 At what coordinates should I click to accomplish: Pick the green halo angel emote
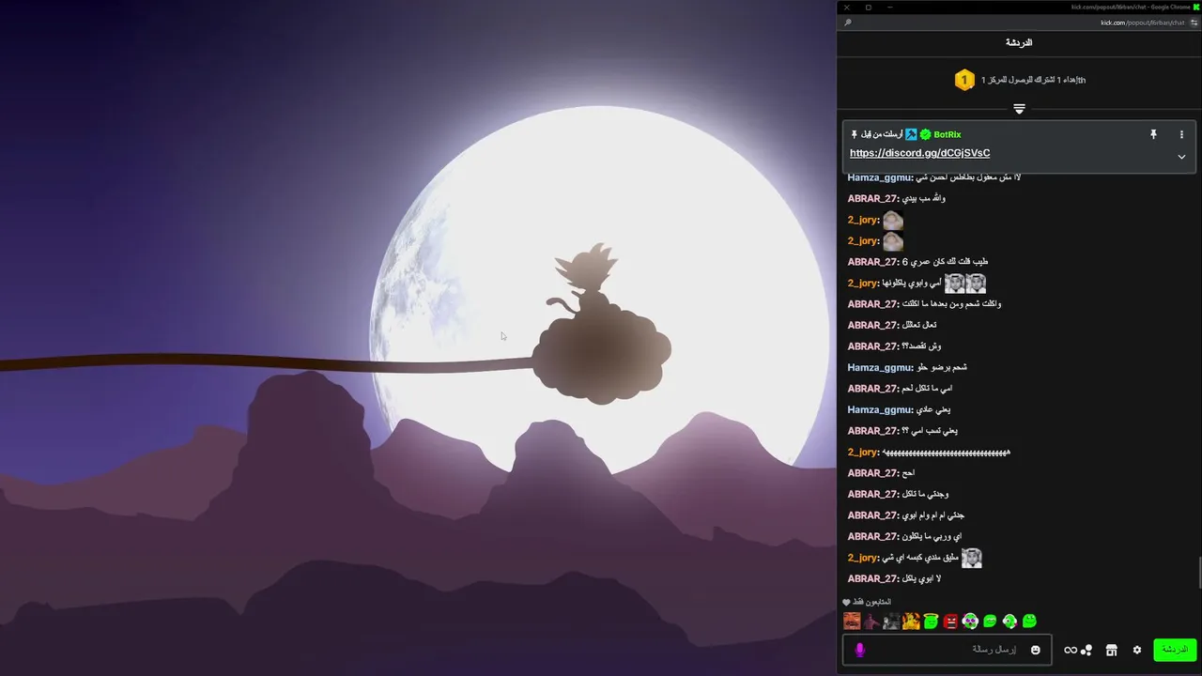tap(931, 621)
